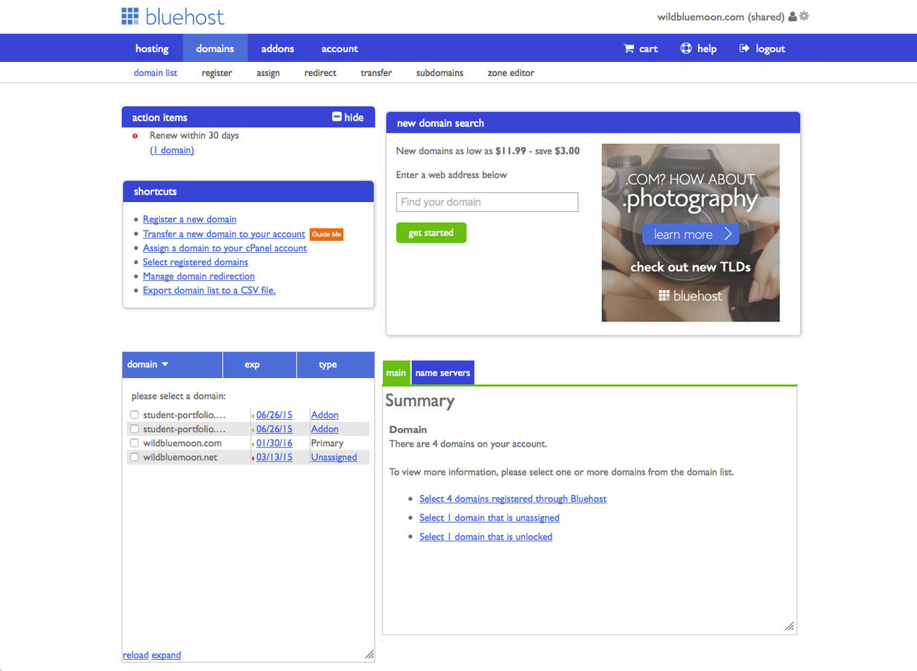Switch to the main tab
This screenshot has height=671, width=917.
click(x=396, y=373)
